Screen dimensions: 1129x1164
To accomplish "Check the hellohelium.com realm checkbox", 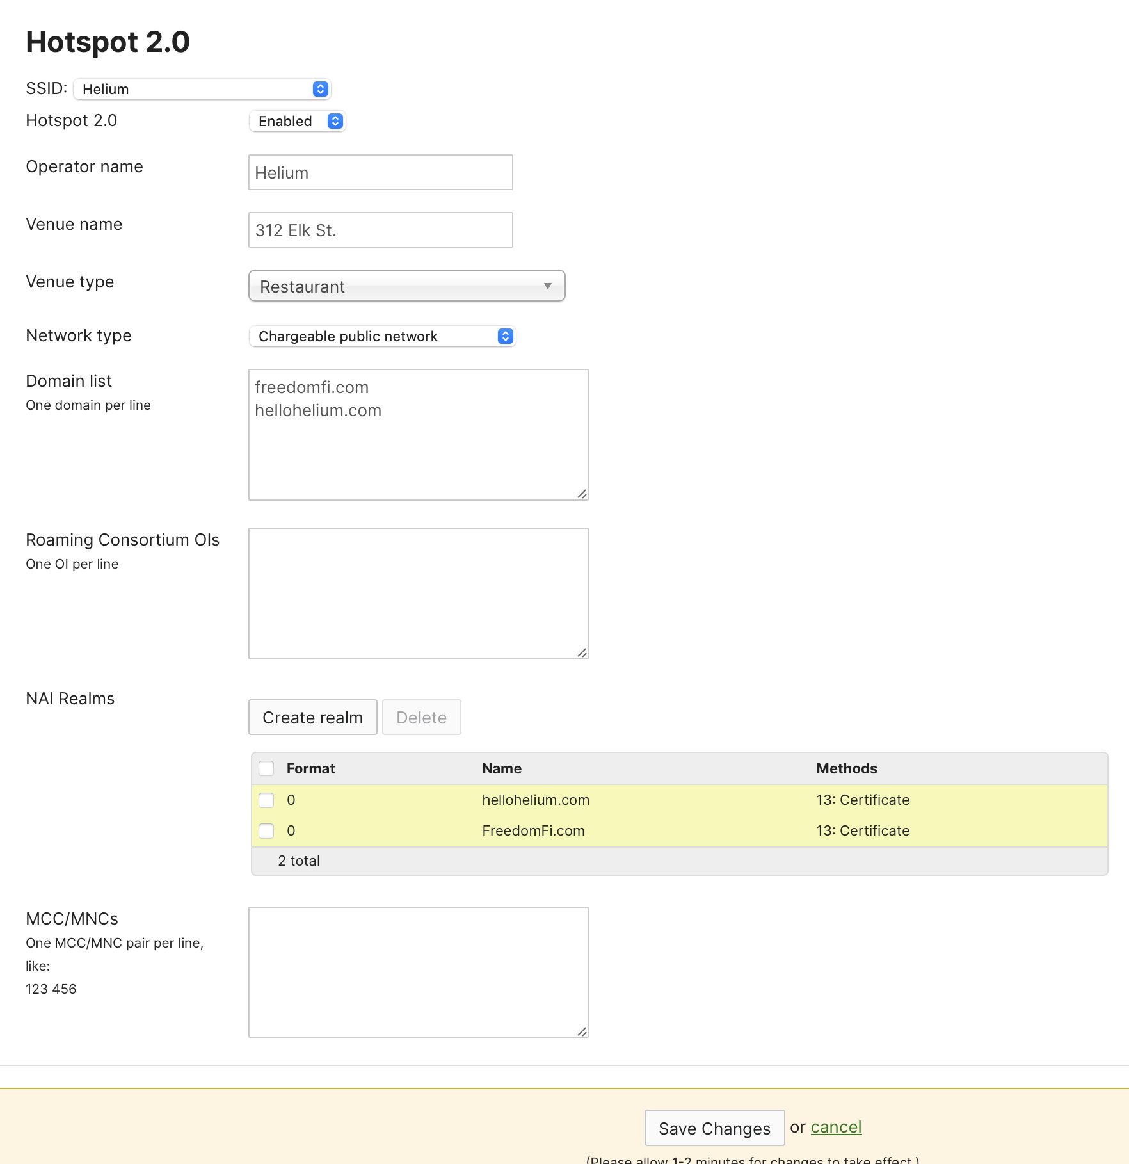I will coord(266,800).
